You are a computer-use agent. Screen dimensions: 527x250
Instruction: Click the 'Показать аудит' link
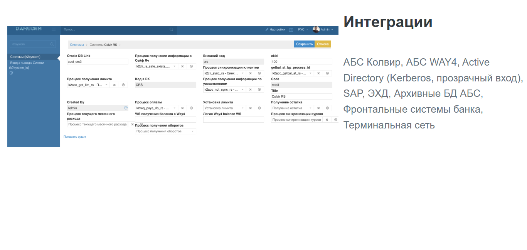coord(75,137)
